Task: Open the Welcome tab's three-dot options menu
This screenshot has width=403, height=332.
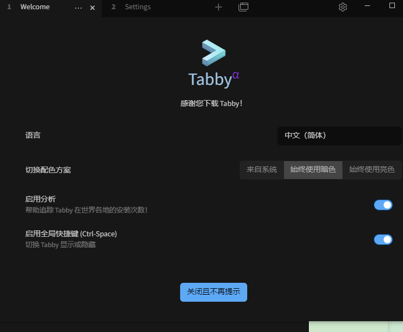Action: pos(78,8)
